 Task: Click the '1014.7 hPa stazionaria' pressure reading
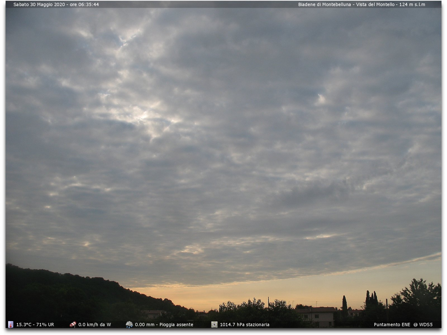244,325
